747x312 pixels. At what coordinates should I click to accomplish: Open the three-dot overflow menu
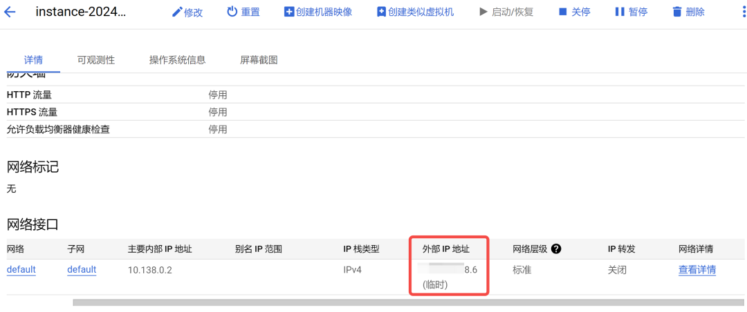(x=740, y=12)
